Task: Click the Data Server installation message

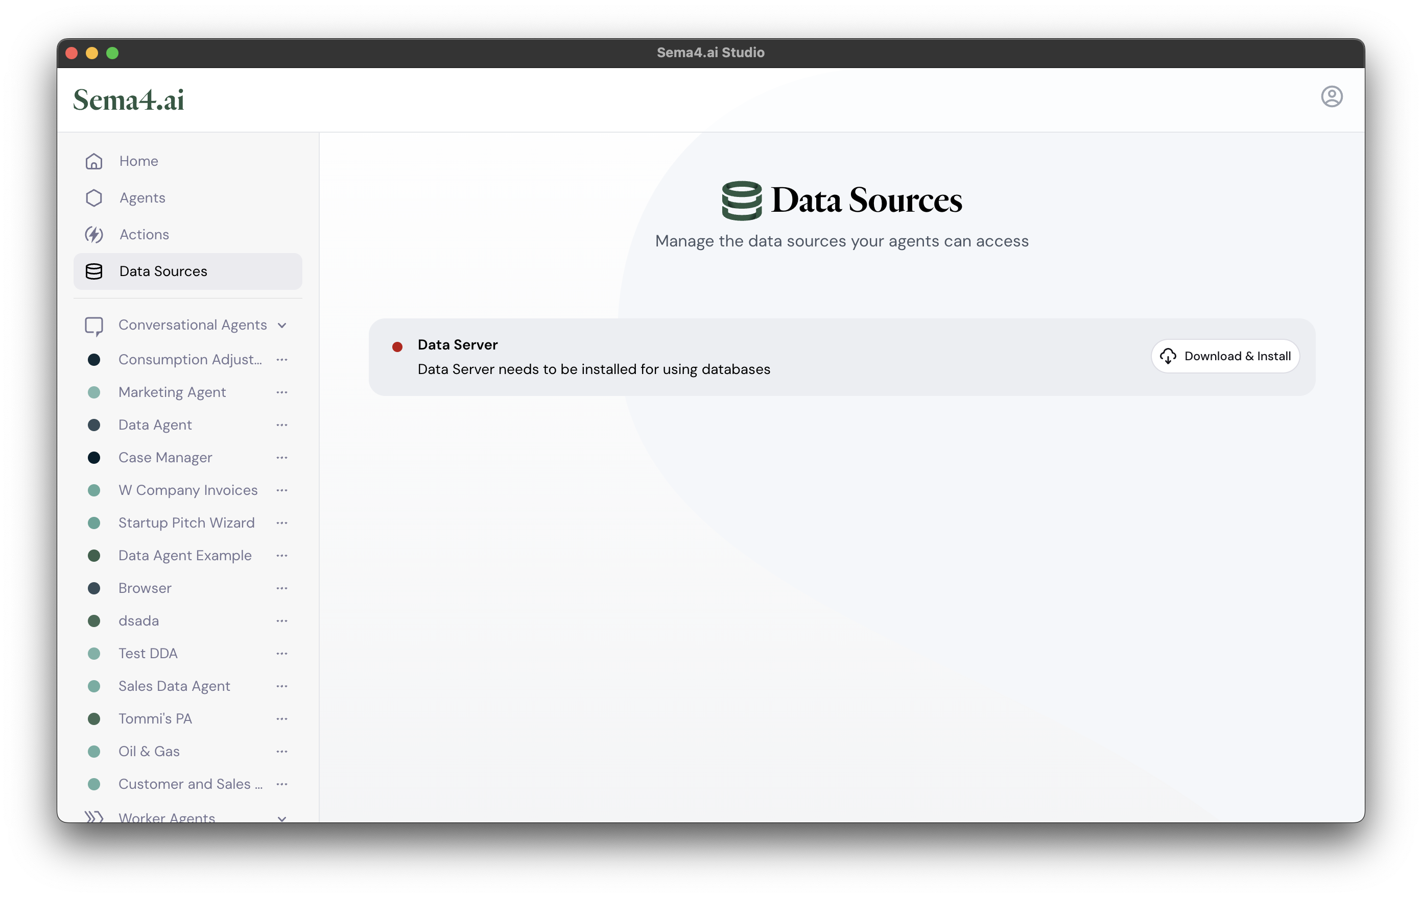Action: 594,369
